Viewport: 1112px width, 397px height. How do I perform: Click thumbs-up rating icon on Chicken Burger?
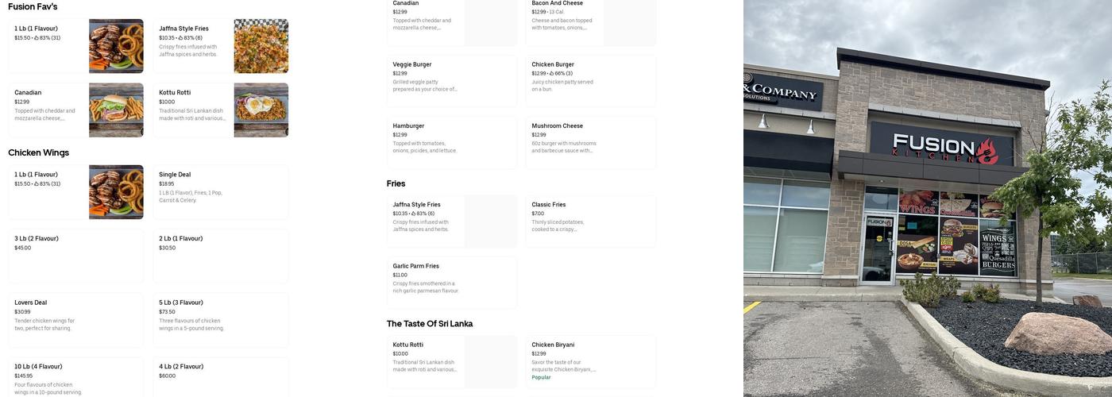click(551, 74)
